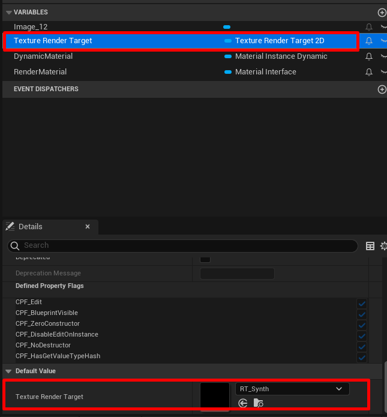The image size is (387, 417).
Task: Toggle the CPF_HasGetValueTypeHash checkbox
Action: (x=362, y=358)
